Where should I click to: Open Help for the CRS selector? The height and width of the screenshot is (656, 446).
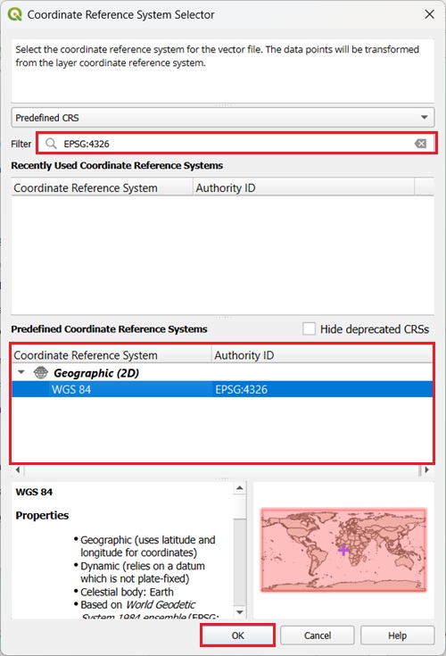tap(397, 635)
